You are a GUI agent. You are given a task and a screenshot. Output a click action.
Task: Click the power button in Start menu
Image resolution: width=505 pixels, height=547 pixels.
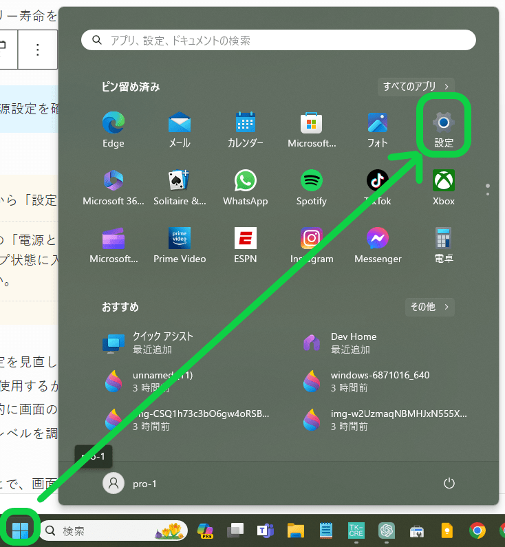(x=449, y=483)
